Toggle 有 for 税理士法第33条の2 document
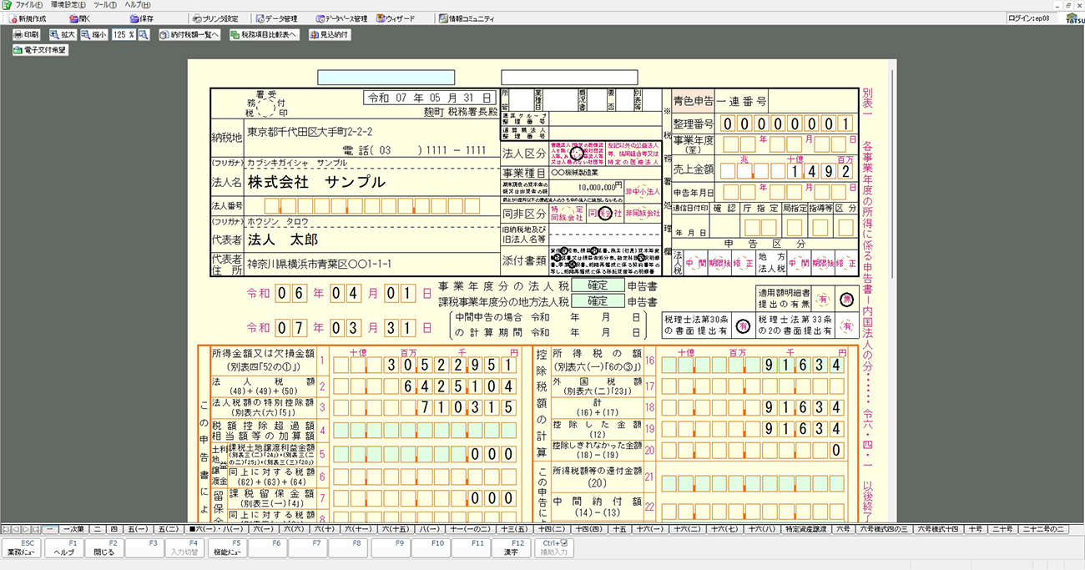 tap(845, 326)
